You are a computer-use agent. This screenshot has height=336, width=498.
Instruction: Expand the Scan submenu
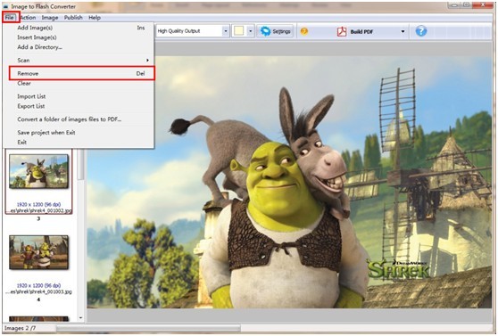tap(79, 60)
